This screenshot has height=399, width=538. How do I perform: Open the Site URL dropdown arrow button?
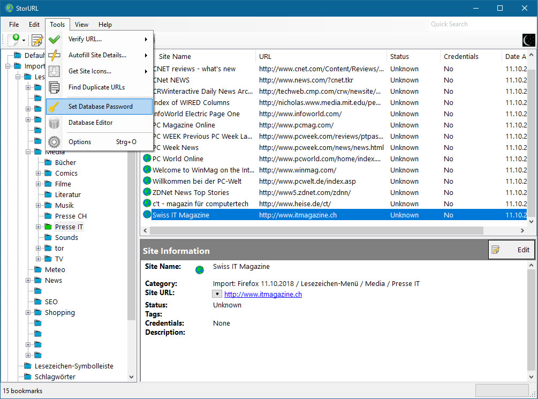click(217, 294)
